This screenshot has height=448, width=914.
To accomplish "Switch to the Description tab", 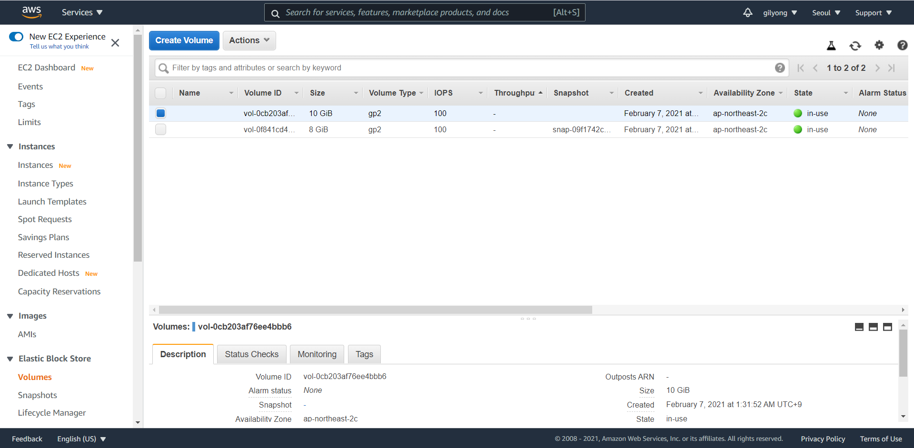I will click(x=183, y=354).
